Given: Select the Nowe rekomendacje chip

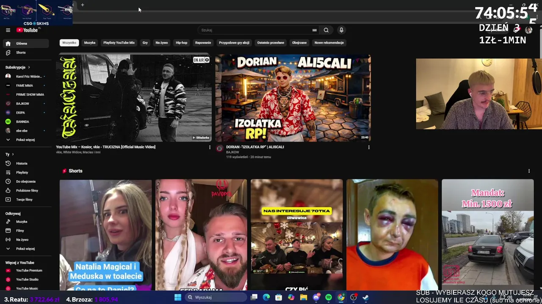Looking at the screenshot, I should (x=329, y=43).
